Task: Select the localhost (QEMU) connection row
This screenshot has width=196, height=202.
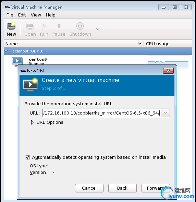Action: click(98, 51)
